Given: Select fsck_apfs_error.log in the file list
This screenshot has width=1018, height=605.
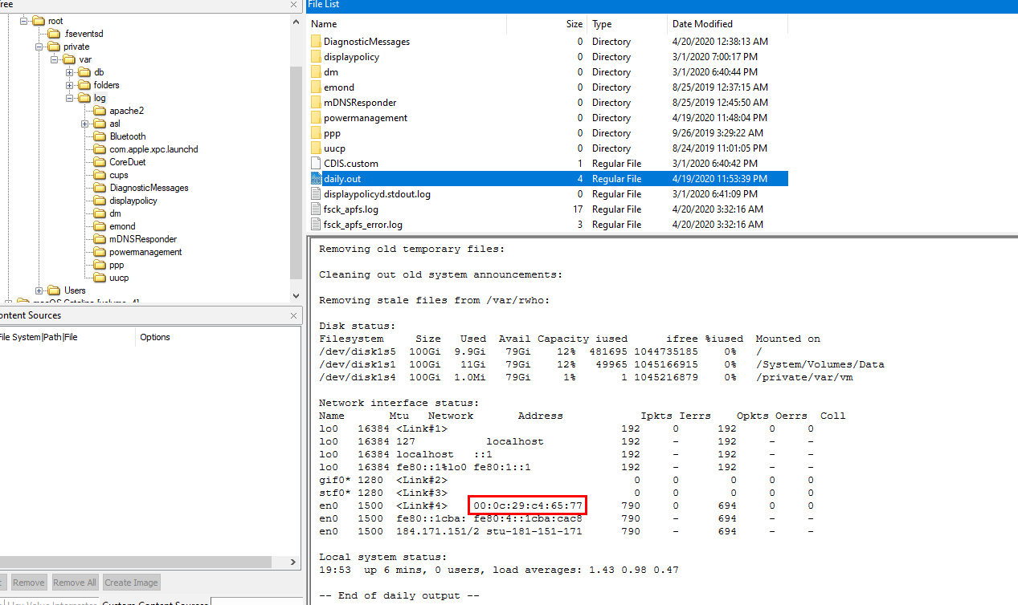Looking at the screenshot, I should 362,225.
